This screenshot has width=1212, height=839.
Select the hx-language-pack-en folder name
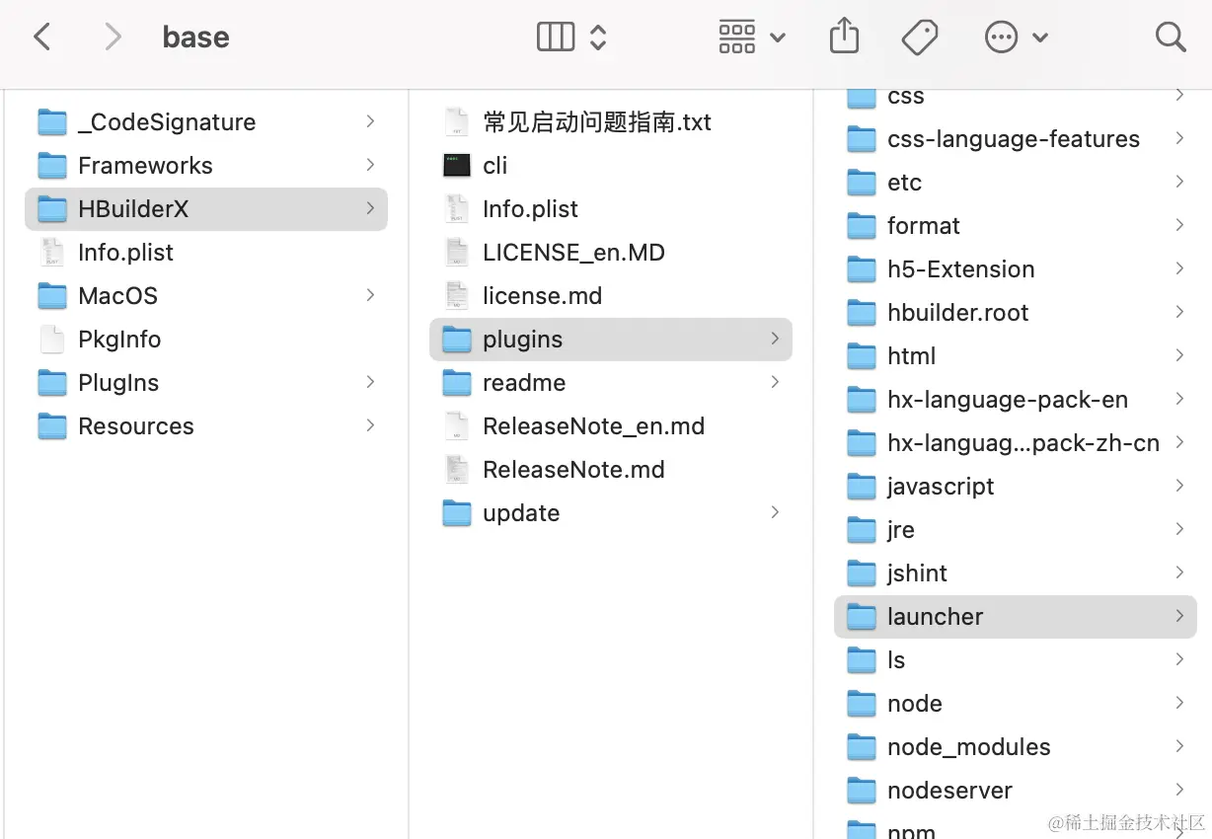tap(1008, 400)
